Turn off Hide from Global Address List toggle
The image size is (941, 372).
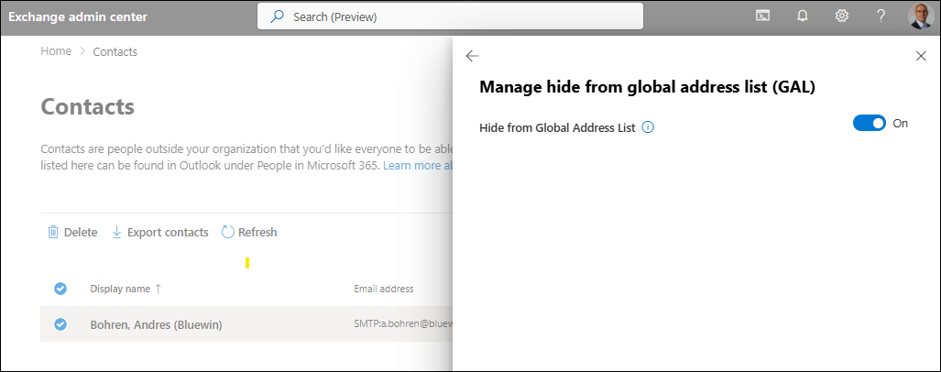pyautogui.click(x=869, y=124)
